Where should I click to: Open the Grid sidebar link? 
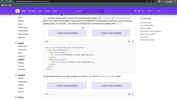[x=20, y=53]
